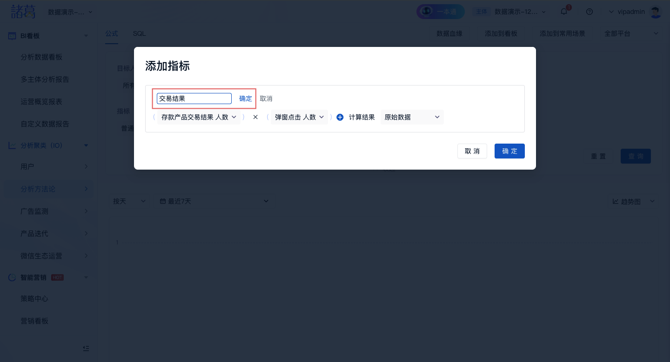Open the 弹窗点击 人数 dropdown
Image resolution: width=670 pixels, height=362 pixels.
(299, 117)
